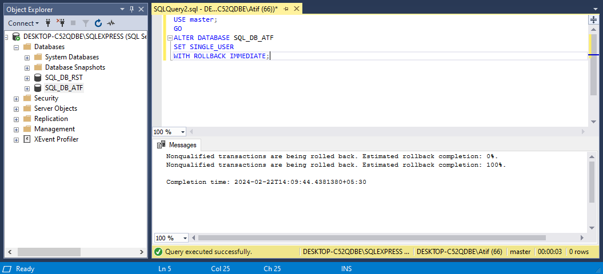Click the Connect Object Explorer plug icon
The width and height of the screenshot is (603, 274).
pyautogui.click(x=48, y=23)
